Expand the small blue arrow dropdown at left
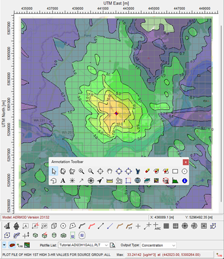The width and height of the screenshot is (224, 259). click(x=4, y=245)
